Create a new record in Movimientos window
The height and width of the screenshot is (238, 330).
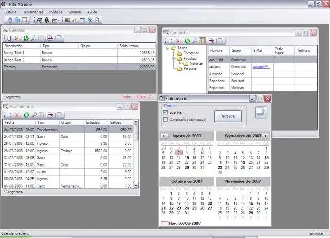[9, 115]
